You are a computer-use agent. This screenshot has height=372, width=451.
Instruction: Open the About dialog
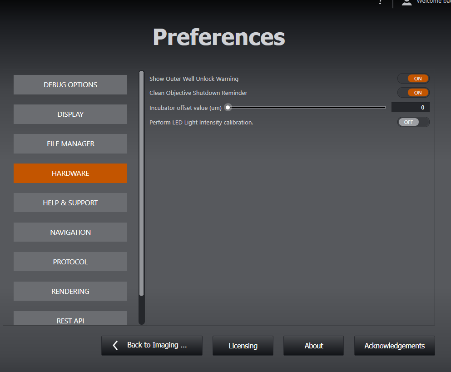coord(313,346)
